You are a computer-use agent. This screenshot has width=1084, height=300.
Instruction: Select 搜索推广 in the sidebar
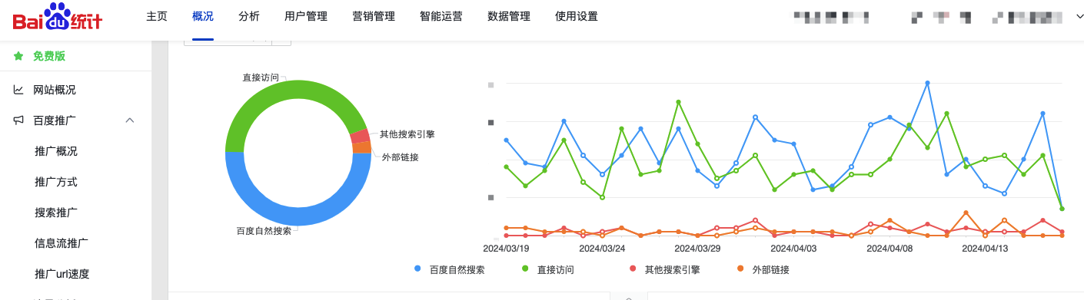point(56,213)
